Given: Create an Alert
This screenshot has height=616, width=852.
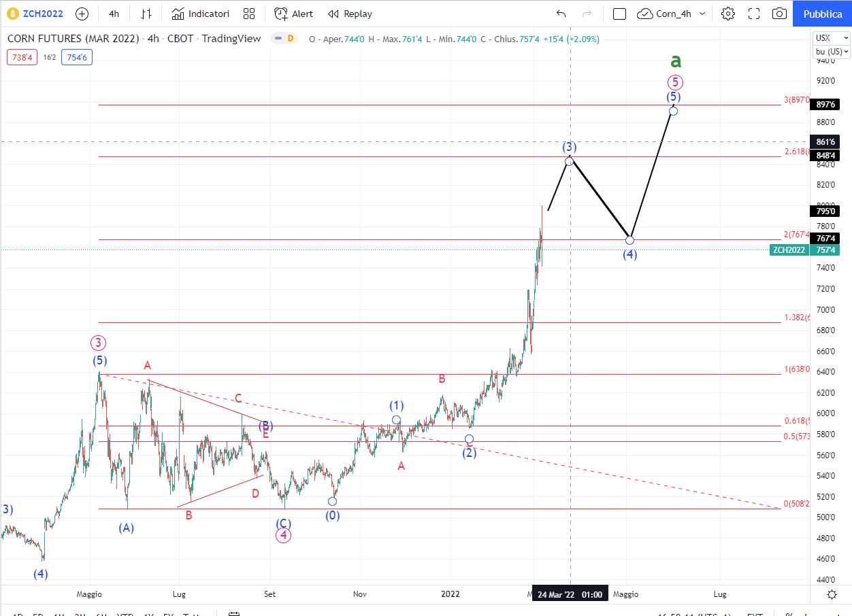Looking at the screenshot, I should pyautogui.click(x=294, y=14).
